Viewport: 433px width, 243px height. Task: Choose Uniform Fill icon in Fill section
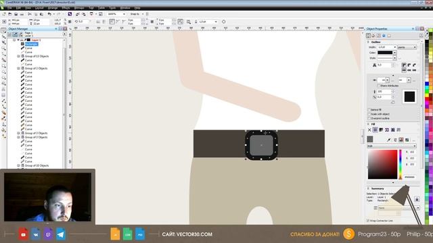coord(375,130)
